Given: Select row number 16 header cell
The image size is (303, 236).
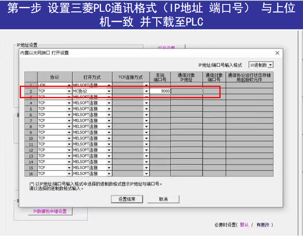Looking at the screenshot, I should [x=31, y=174].
